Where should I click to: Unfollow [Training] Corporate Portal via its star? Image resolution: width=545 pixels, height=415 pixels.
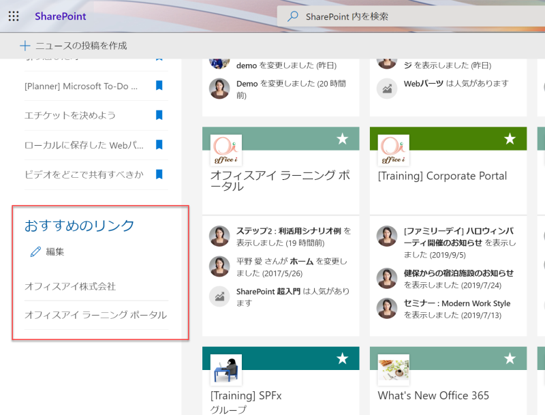(510, 138)
